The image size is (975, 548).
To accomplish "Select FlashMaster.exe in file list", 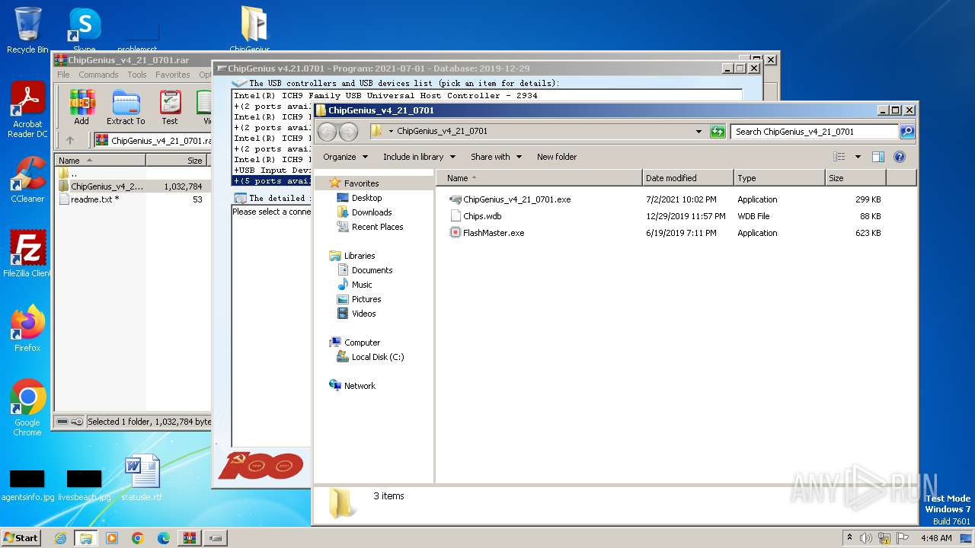I will coord(494,233).
